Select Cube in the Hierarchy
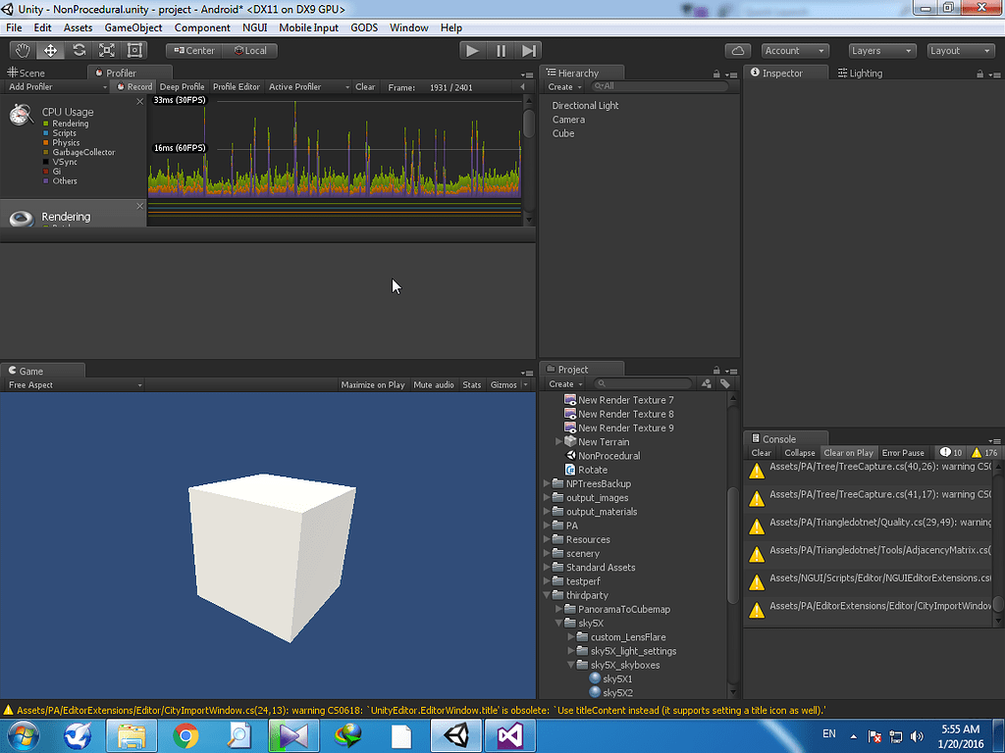 point(563,133)
